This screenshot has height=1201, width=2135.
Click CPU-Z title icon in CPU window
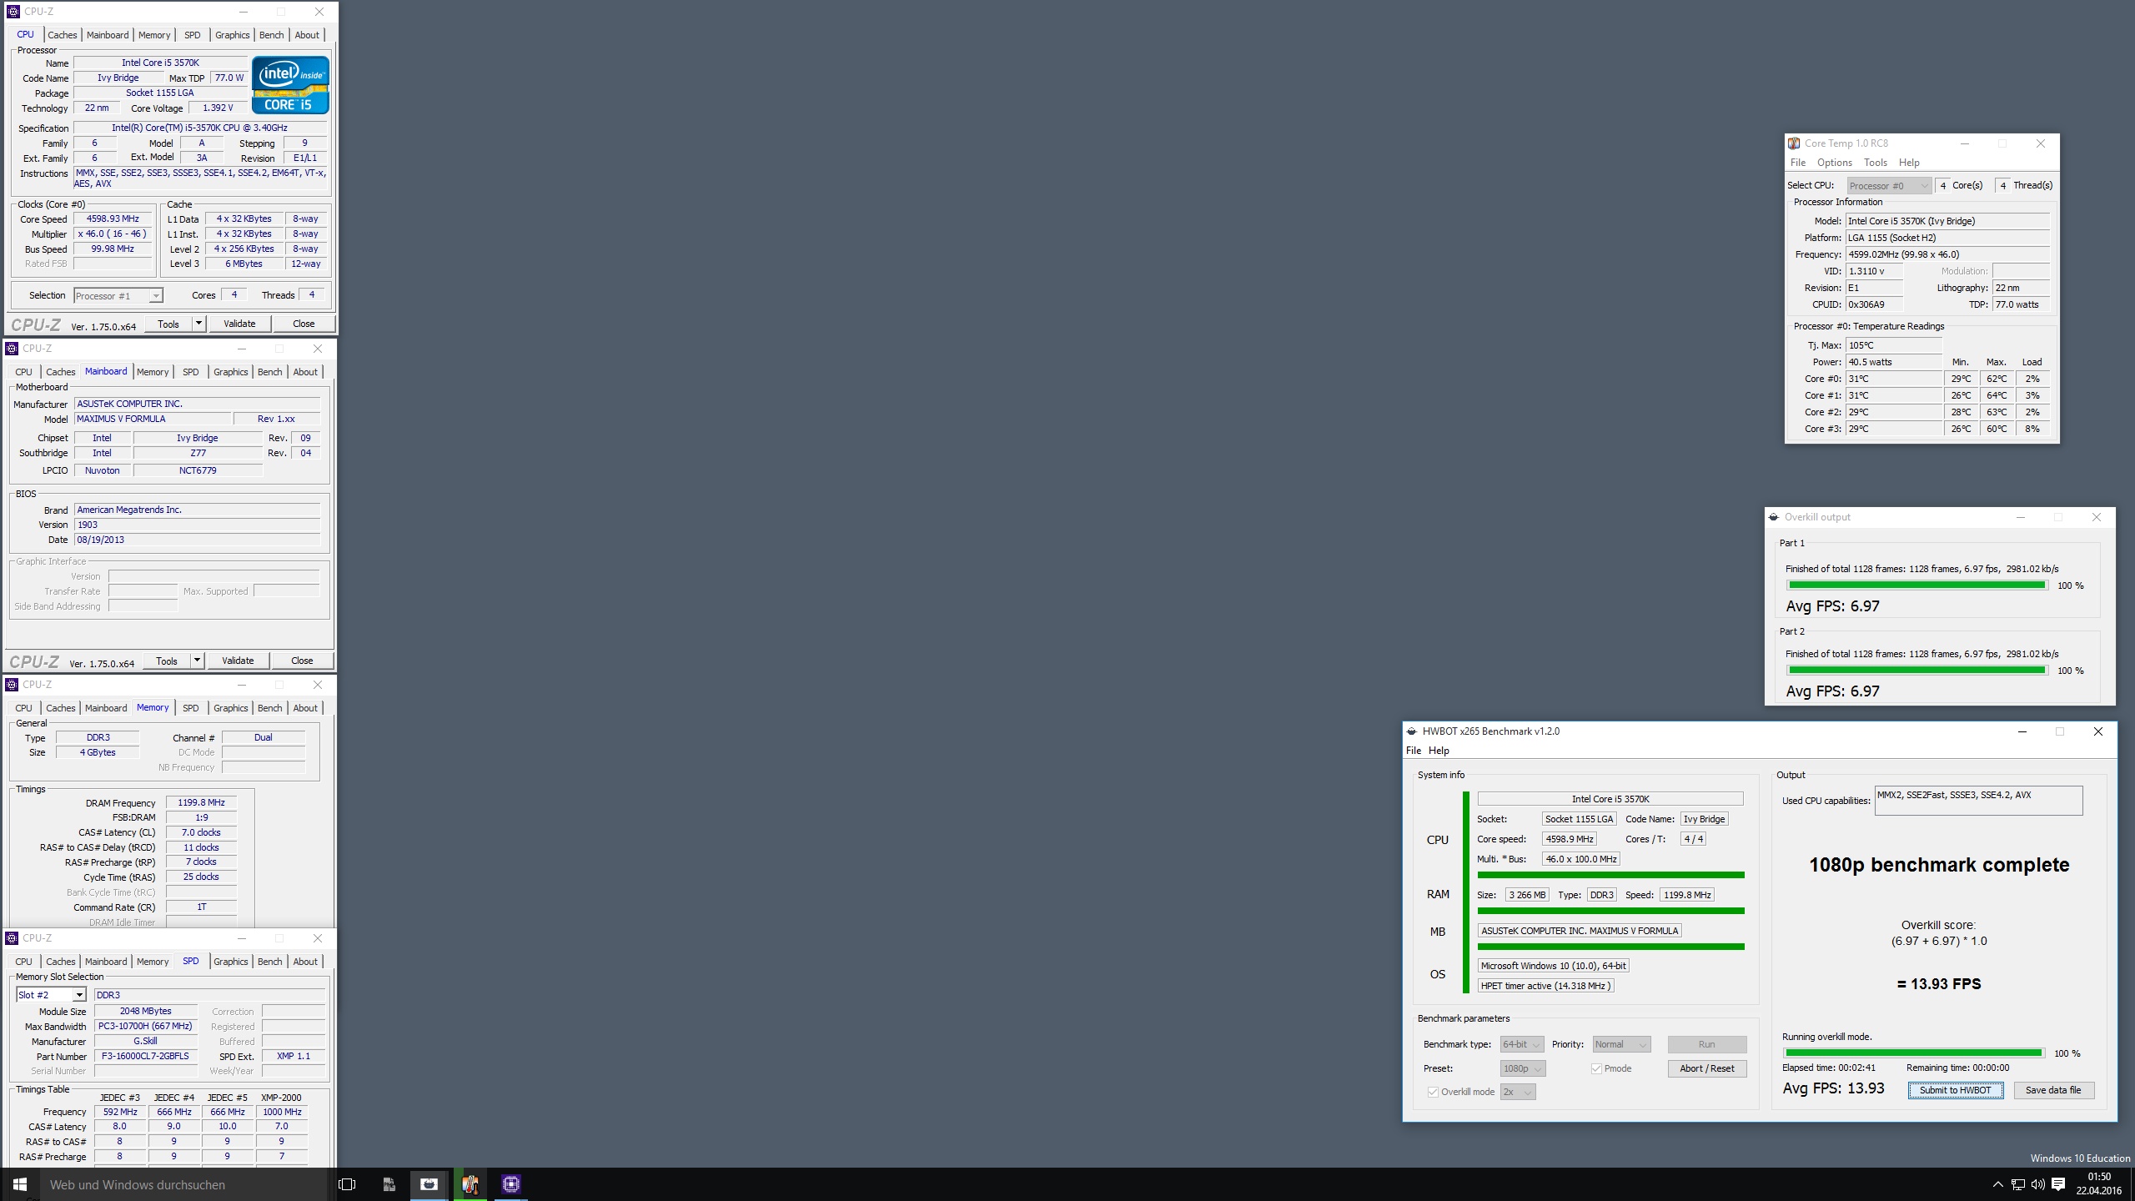tap(13, 12)
